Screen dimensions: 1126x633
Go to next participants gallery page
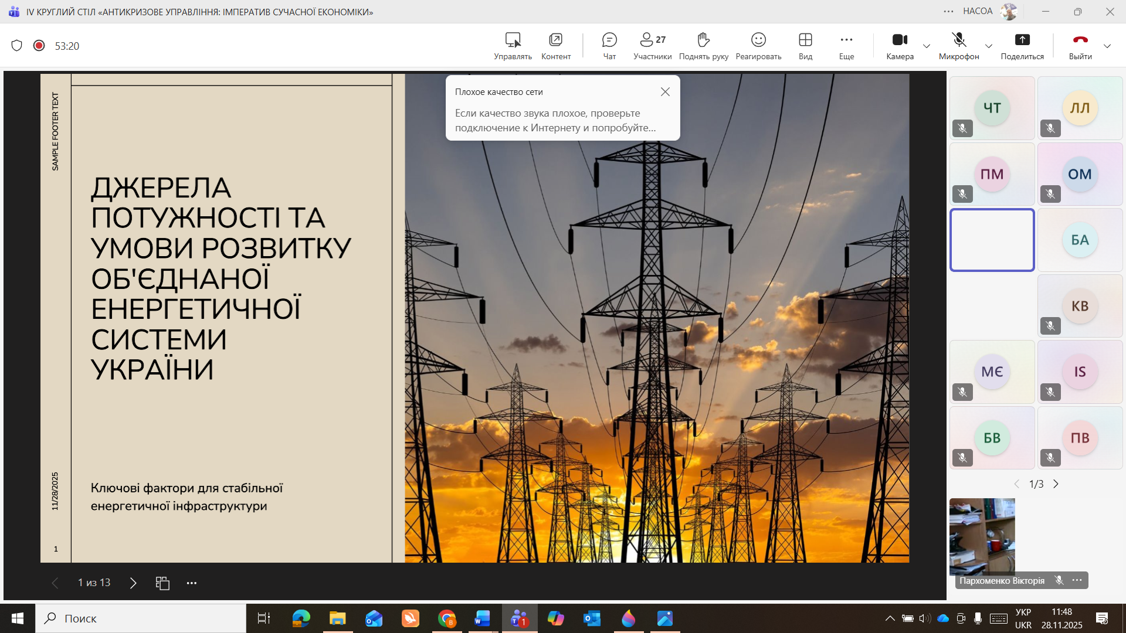point(1056,484)
